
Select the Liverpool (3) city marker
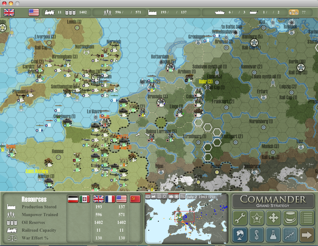pyautogui.click(x=49, y=42)
